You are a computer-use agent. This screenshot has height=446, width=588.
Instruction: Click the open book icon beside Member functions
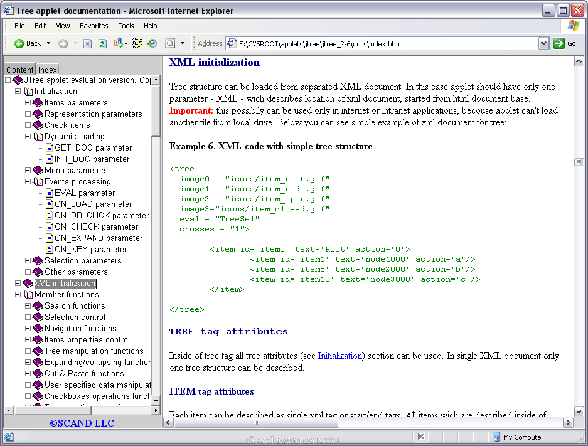(x=28, y=295)
